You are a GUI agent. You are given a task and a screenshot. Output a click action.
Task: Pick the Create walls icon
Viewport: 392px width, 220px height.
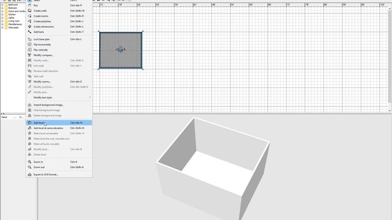(29, 11)
